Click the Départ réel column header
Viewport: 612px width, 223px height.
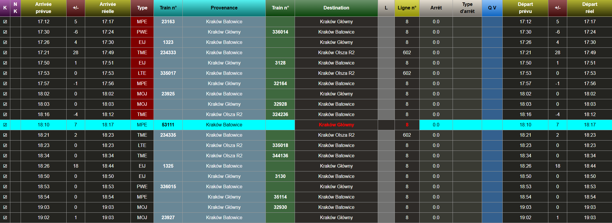click(590, 8)
